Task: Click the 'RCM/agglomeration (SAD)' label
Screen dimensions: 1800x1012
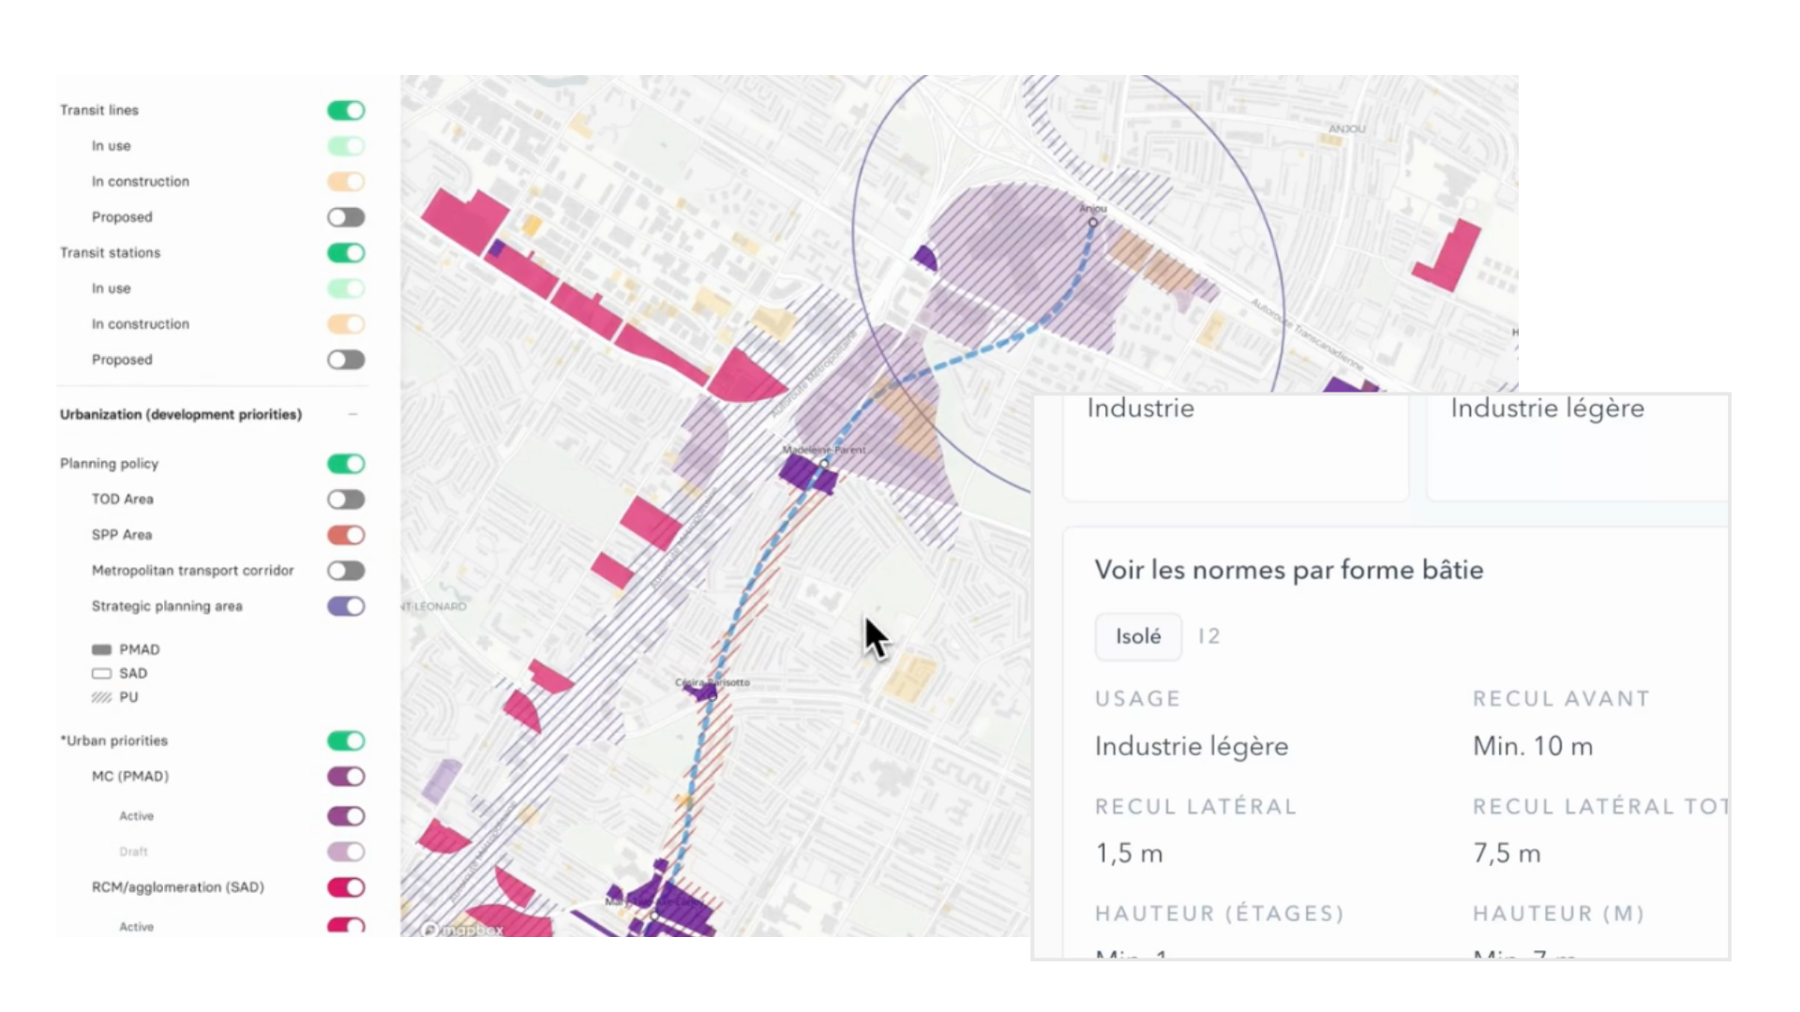Action: pyautogui.click(x=178, y=887)
